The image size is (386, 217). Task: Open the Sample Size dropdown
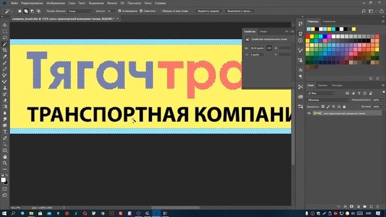[x=80, y=11]
